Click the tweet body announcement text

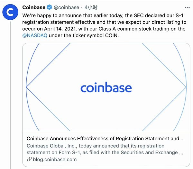(x=104, y=25)
